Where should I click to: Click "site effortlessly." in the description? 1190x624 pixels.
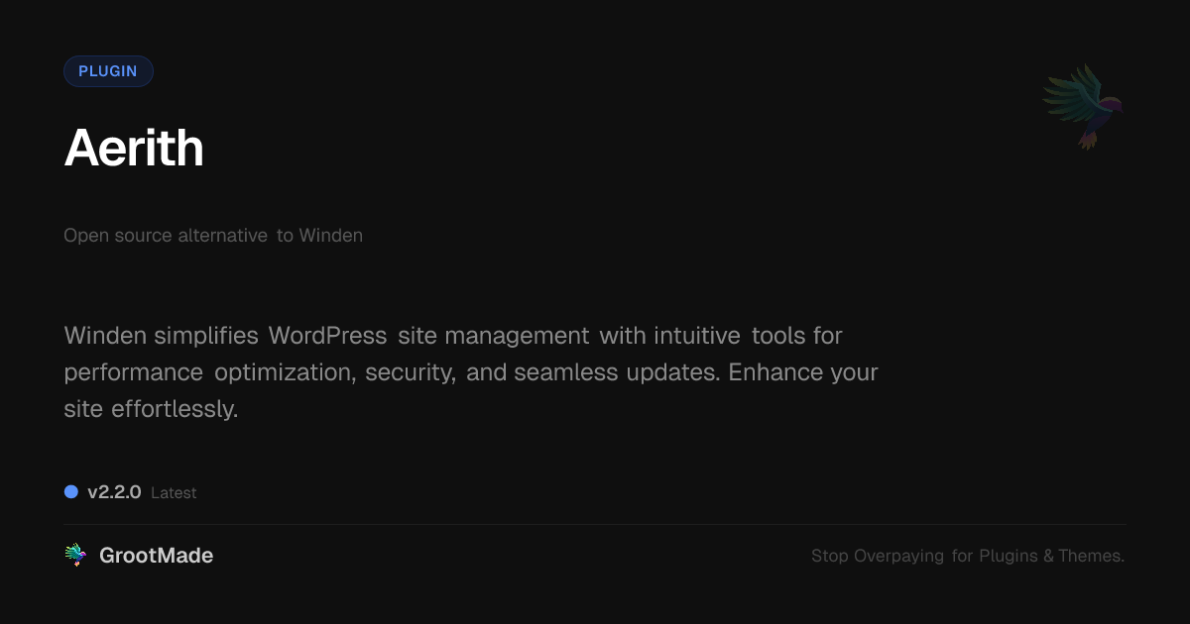click(151, 409)
